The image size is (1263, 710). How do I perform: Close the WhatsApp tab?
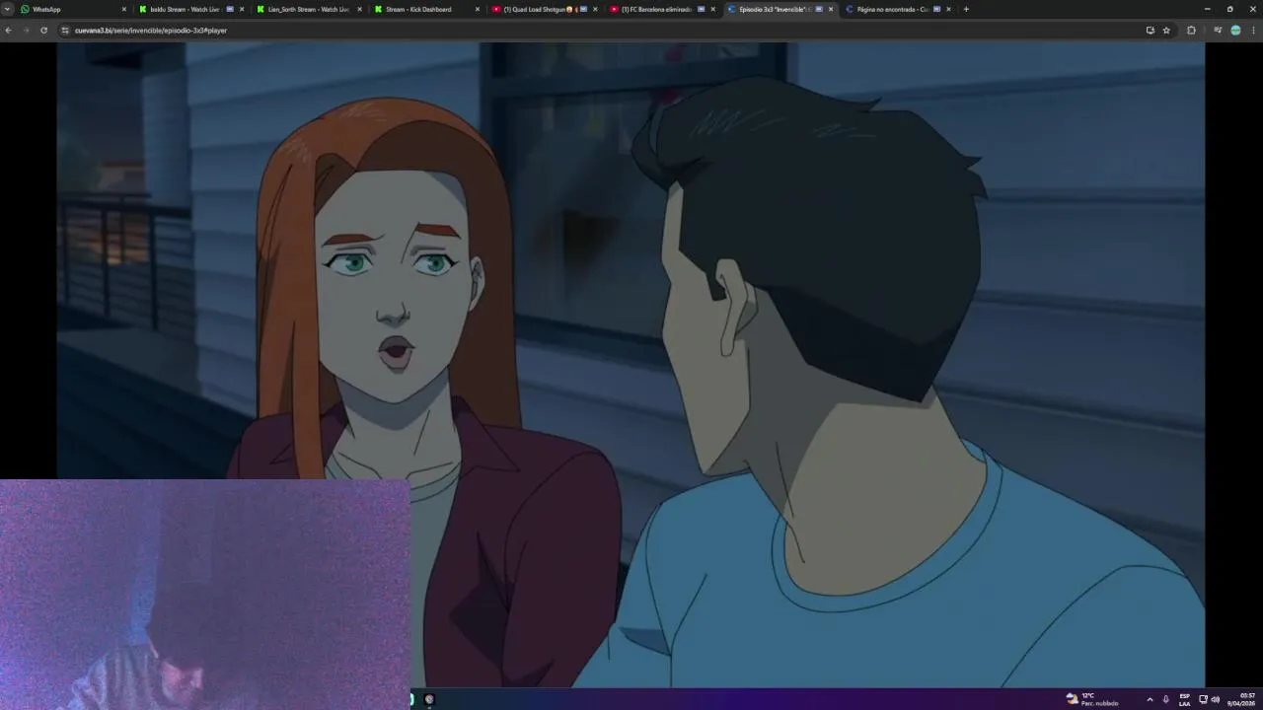pos(124,9)
